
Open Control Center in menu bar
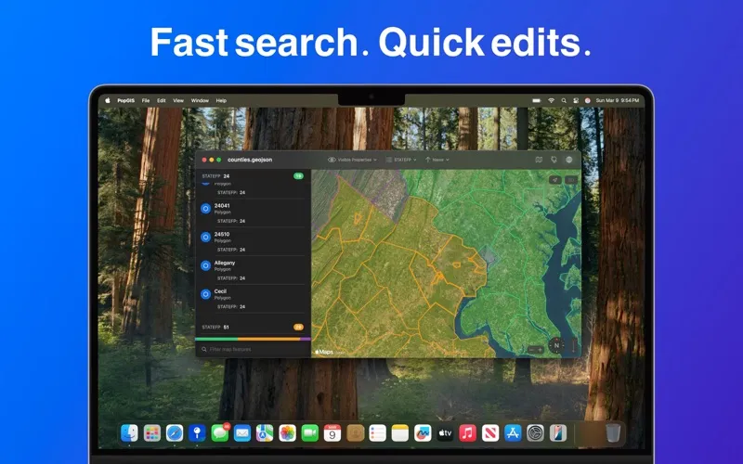tap(576, 100)
